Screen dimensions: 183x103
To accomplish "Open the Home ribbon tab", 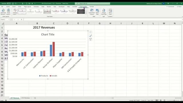I will [x=8, y=7].
